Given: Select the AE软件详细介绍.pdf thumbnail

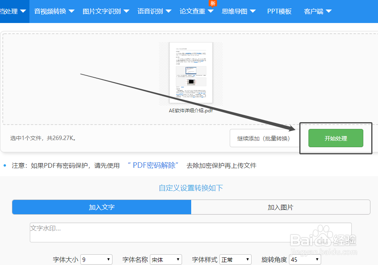Looking at the screenshot, I should [x=191, y=73].
